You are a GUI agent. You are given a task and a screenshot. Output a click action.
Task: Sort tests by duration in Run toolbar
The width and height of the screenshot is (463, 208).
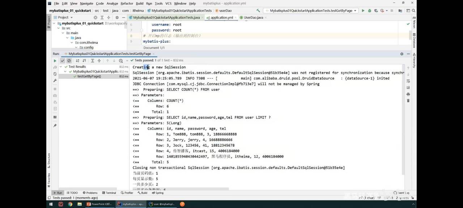tap(84, 61)
